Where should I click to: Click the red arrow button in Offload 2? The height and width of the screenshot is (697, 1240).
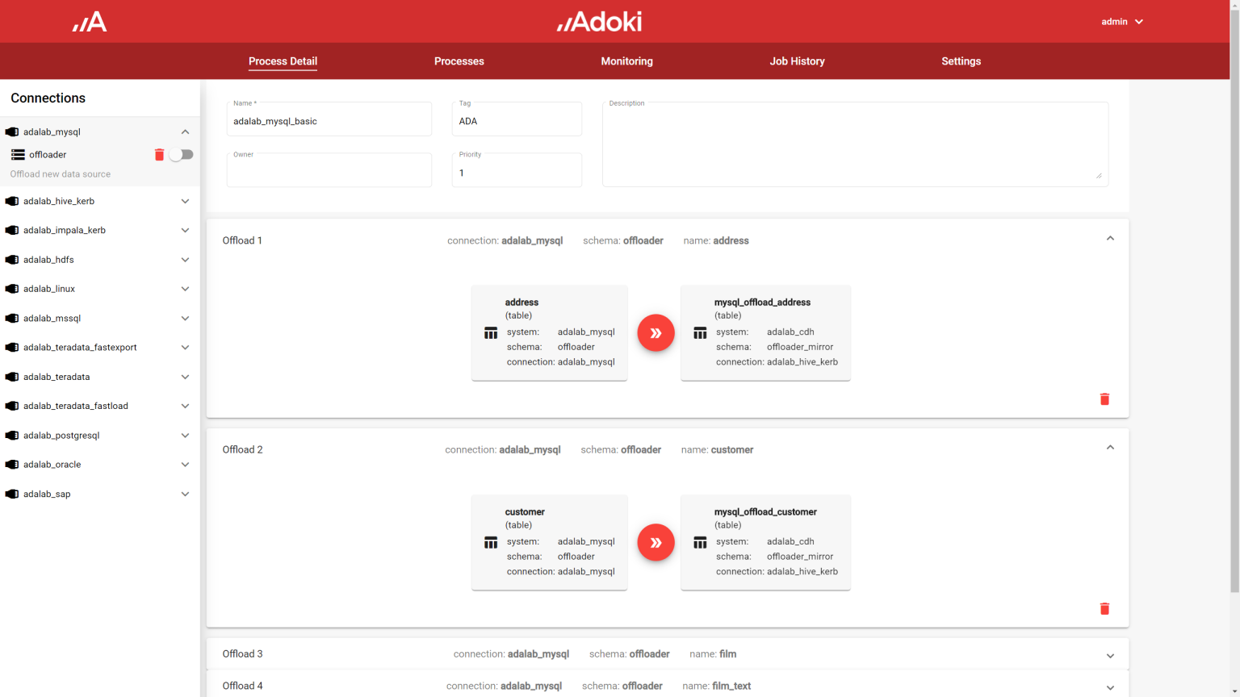click(656, 542)
